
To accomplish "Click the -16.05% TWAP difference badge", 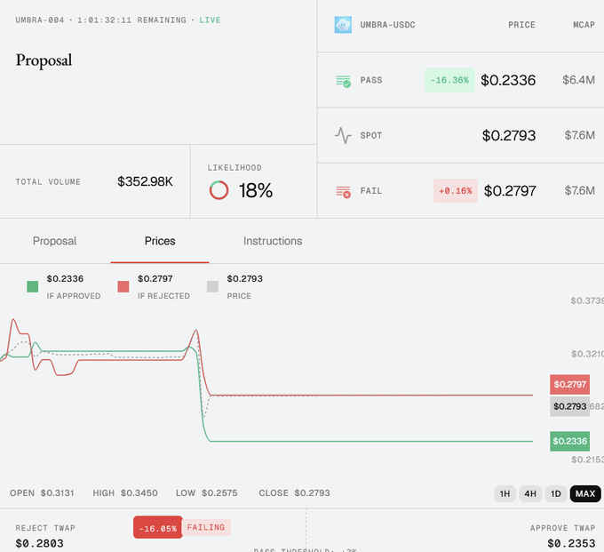I will click(x=158, y=527).
